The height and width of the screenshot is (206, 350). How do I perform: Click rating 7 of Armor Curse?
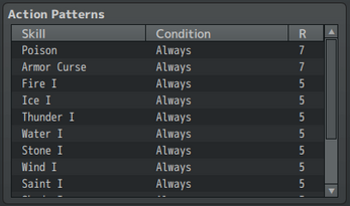tap(301, 67)
